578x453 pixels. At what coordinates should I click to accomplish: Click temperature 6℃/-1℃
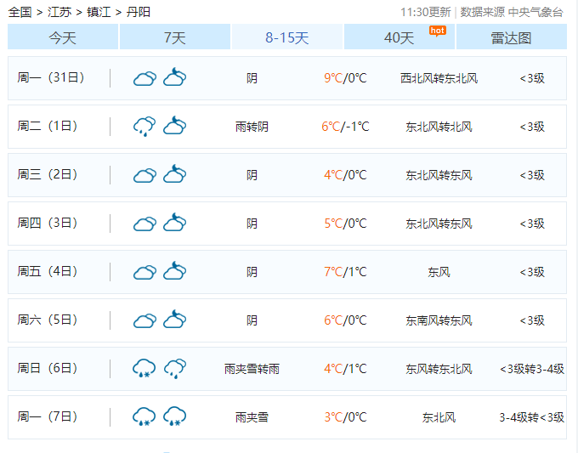tap(345, 127)
